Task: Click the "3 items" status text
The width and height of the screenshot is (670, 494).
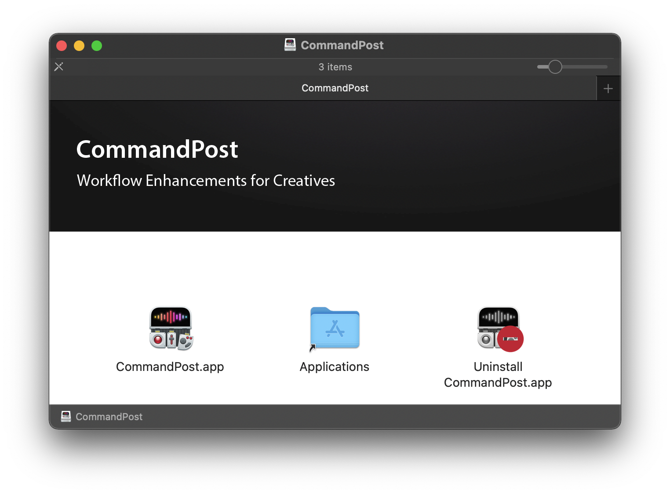Action: point(335,67)
